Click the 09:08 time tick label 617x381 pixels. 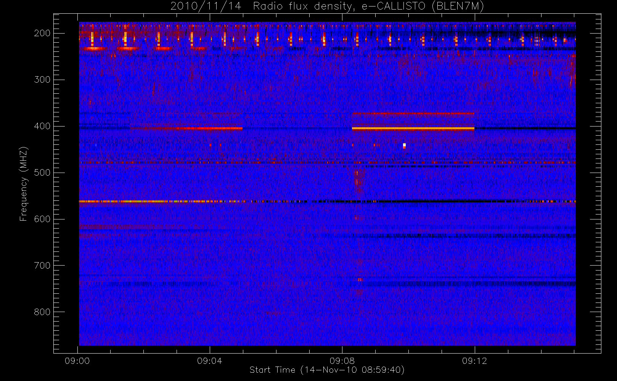coord(342,361)
